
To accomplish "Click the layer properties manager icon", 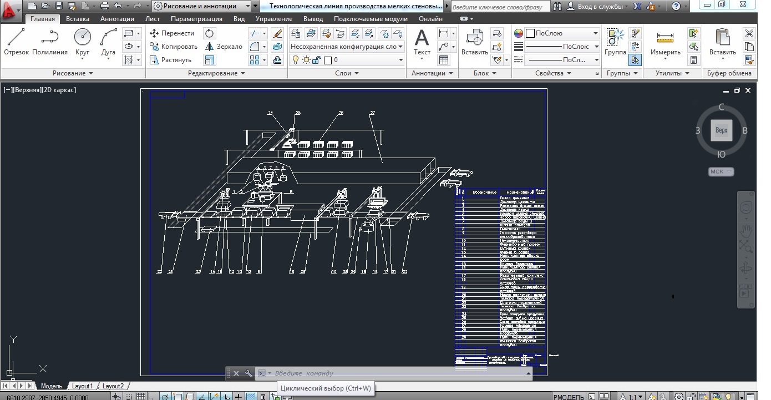I will tap(296, 33).
